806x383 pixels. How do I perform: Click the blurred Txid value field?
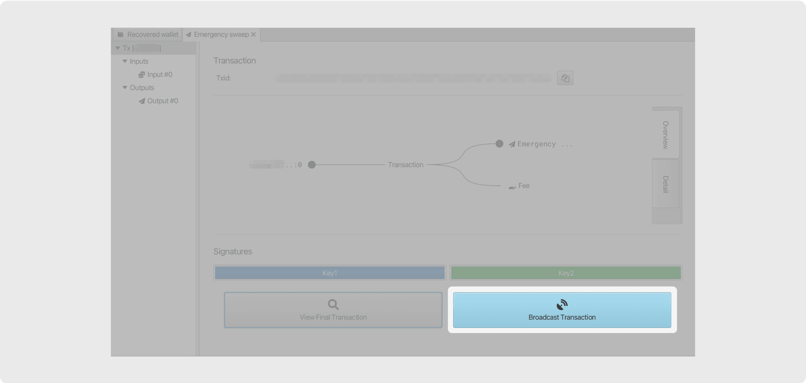413,78
